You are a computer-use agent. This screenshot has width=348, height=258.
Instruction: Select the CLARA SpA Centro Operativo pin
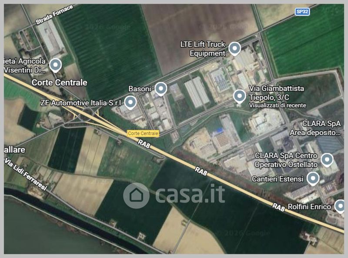pos(327,160)
